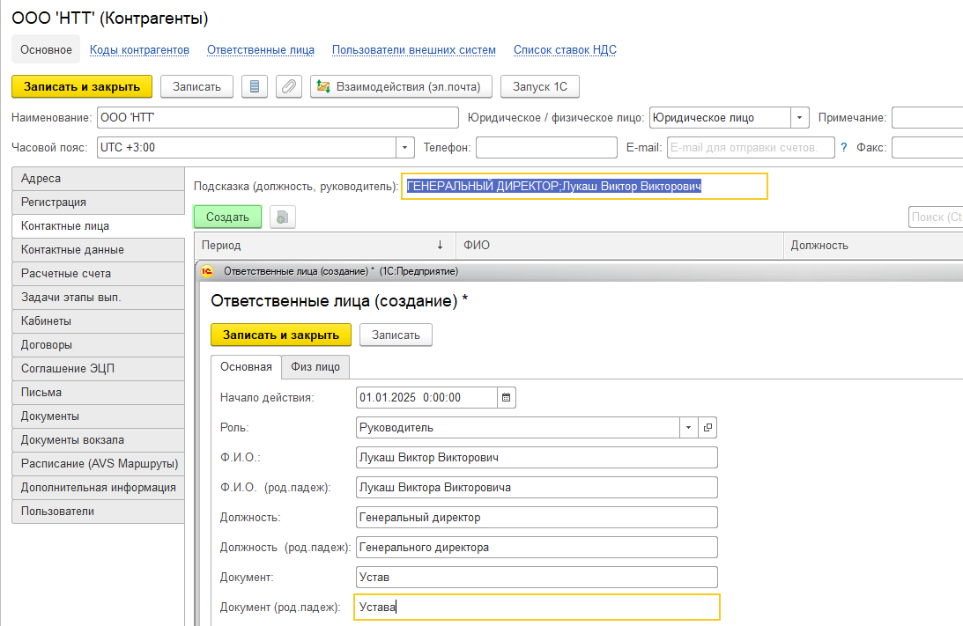Open the Часовой пояс dropdown

[405, 148]
